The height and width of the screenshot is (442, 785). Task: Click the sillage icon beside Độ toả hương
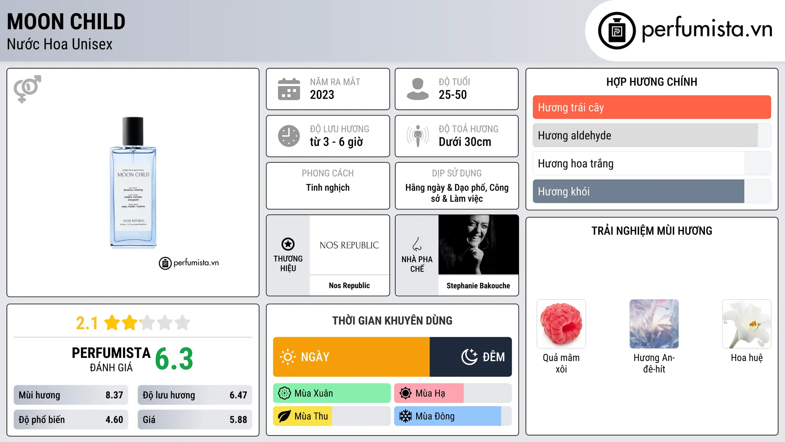417,136
